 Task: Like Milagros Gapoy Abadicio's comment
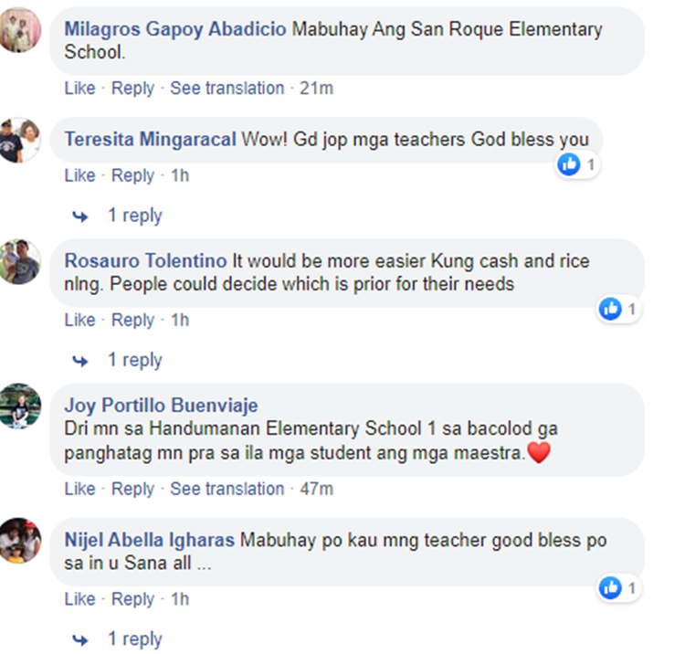pyautogui.click(x=80, y=89)
